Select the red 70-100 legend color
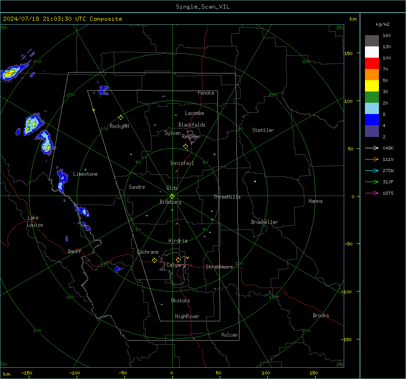Image resolution: width=406 pixels, height=379 pixels. pos(372,64)
